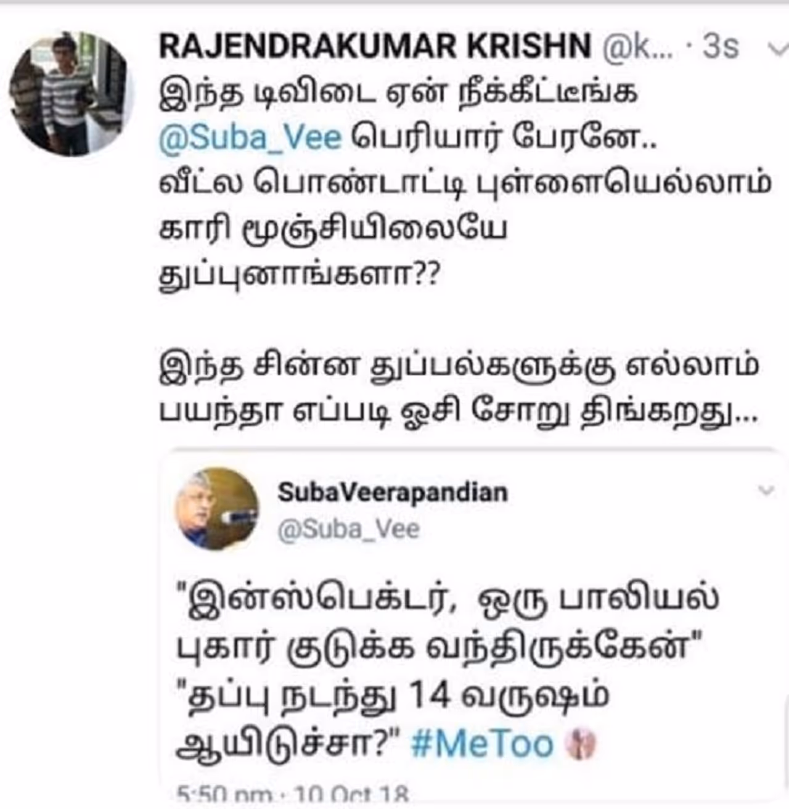
Task: Open SubaVeerapandian's avatar in quoted tweet
Action: tap(218, 509)
